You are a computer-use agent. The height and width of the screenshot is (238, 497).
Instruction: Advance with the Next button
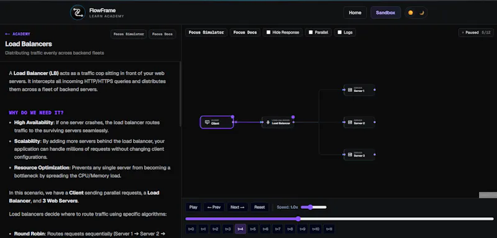[237, 208]
